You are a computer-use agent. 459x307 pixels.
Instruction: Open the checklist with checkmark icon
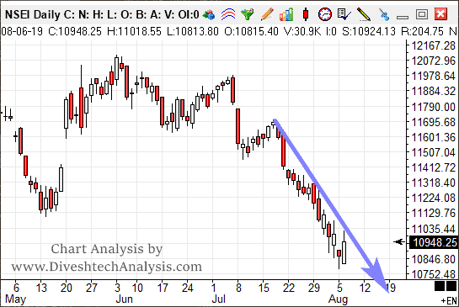[344, 14]
